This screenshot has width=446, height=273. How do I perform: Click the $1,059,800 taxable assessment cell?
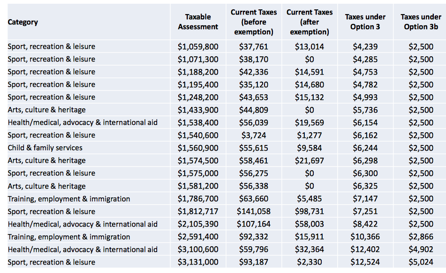(x=198, y=46)
